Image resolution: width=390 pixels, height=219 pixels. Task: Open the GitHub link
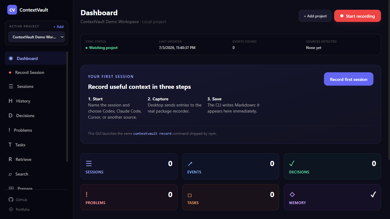(x=18, y=200)
